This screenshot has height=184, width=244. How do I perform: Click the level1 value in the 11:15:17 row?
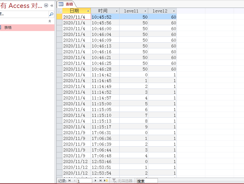[134, 127]
